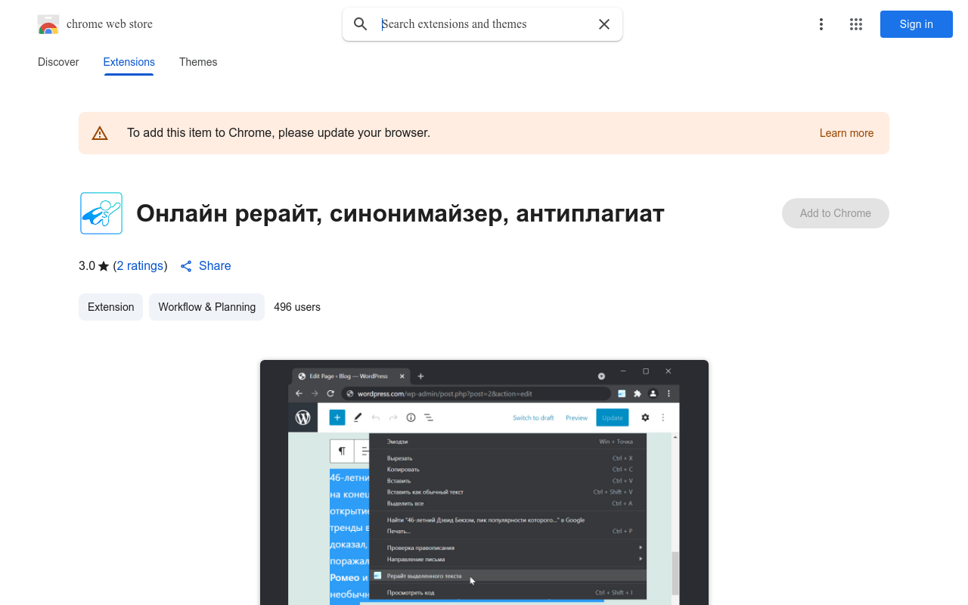
Task: Click the extension title heading
Action: point(400,213)
